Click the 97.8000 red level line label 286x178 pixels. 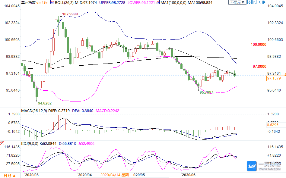pos(259,67)
